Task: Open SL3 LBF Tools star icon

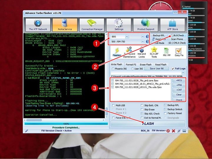Action: (x=154, y=52)
